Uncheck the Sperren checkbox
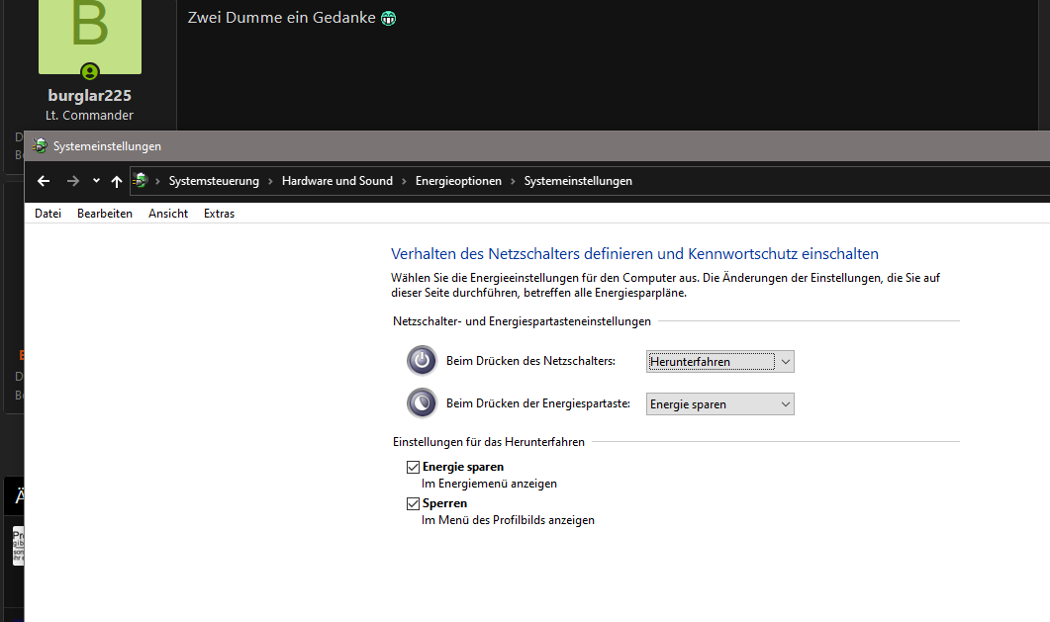The height and width of the screenshot is (622, 1050). (x=413, y=503)
